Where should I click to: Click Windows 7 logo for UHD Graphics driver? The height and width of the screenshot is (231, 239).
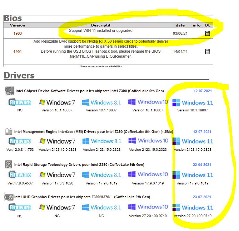[x=57, y=207]
